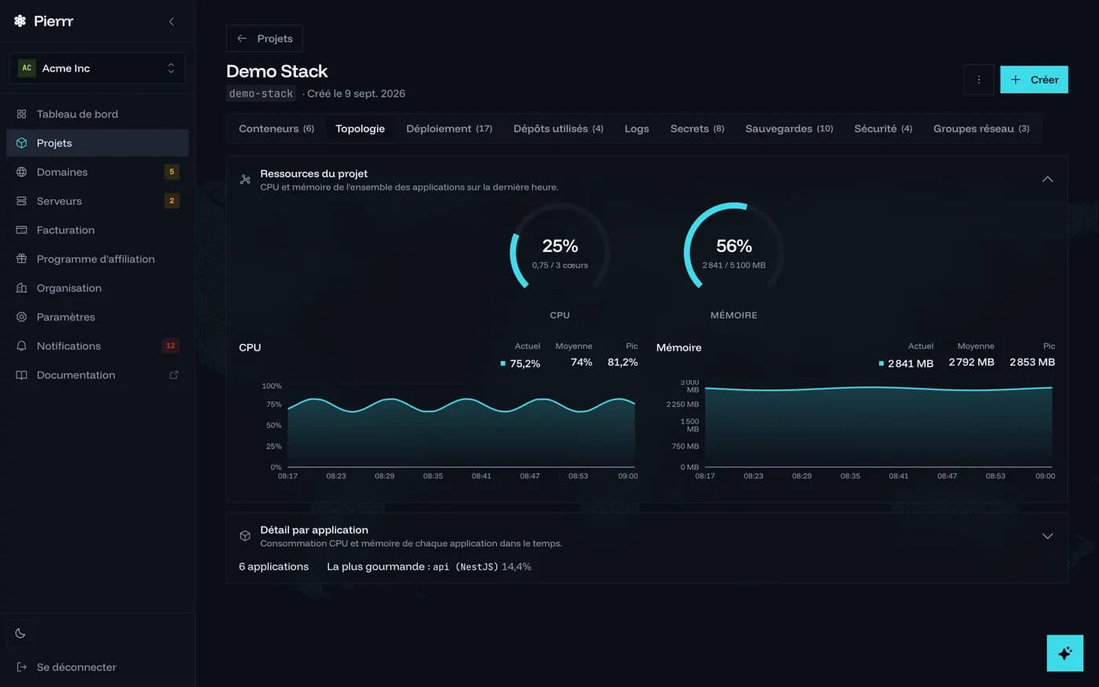The image size is (1099, 687).
Task: Click the Facturation card icon
Action: pyautogui.click(x=21, y=230)
